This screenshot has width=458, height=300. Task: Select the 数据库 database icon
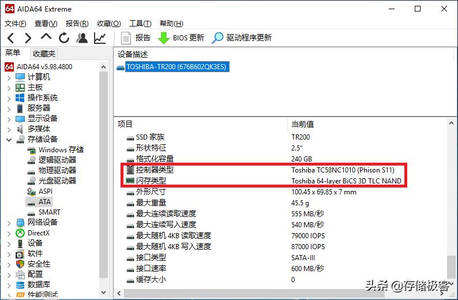point(20,285)
